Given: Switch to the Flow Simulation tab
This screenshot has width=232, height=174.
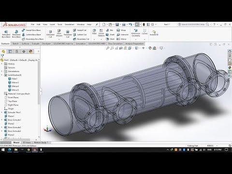Looking at the screenshot, I should tap(116, 43).
